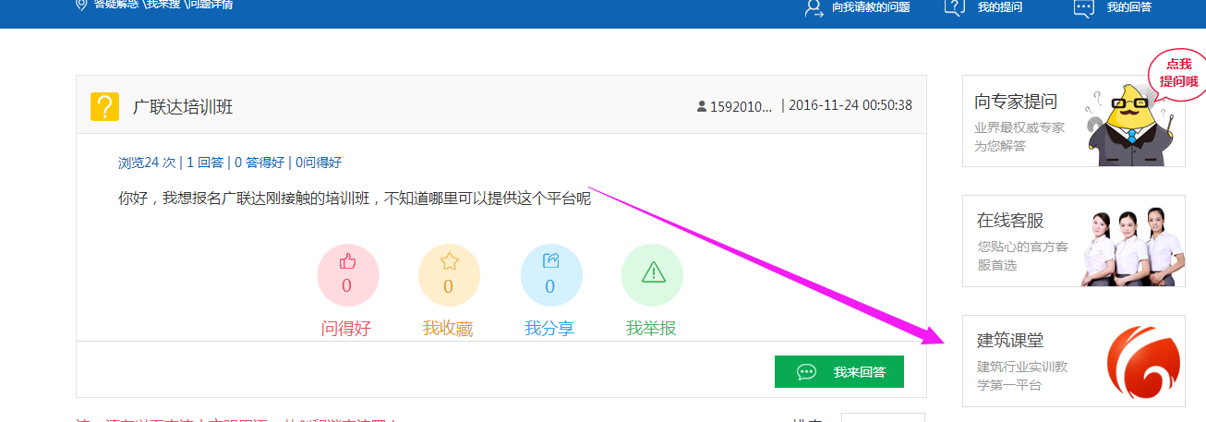Click the 1 回答 count link

(205, 163)
